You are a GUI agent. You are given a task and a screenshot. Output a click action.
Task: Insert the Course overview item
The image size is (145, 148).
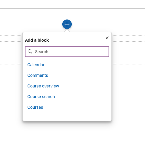click(43, 86)
